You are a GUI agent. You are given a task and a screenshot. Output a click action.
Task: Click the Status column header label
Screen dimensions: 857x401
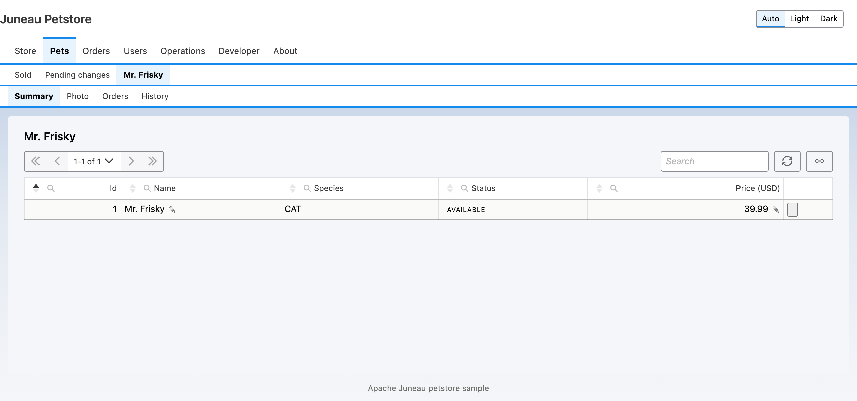[x=483, y=188]
